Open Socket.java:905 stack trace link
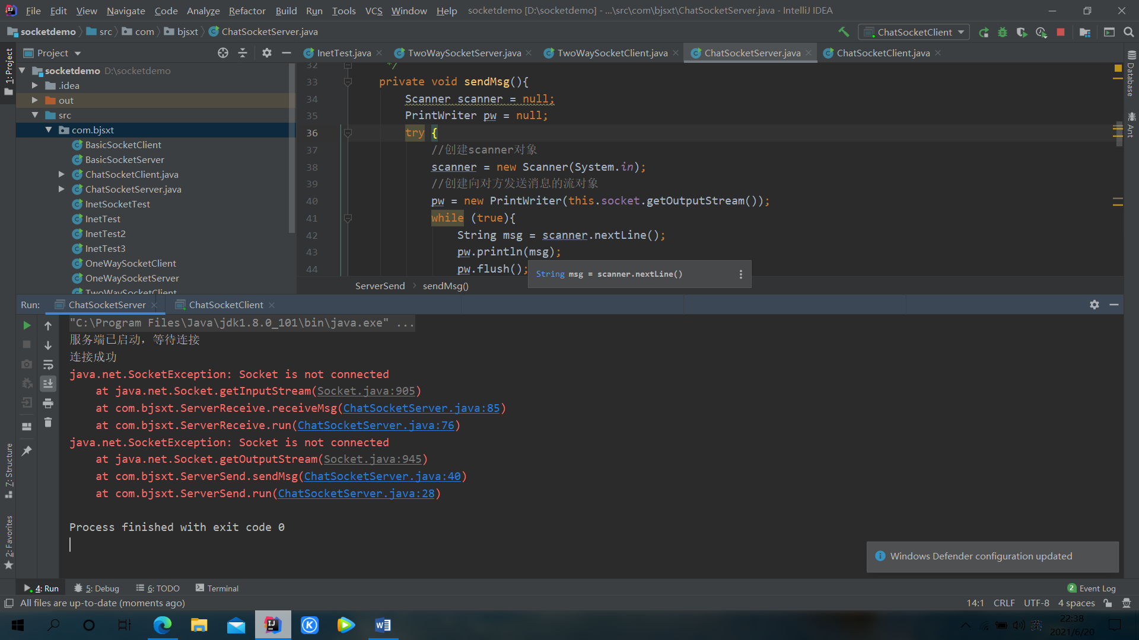This screenshot has height=640, width=1139. [366, 391]
